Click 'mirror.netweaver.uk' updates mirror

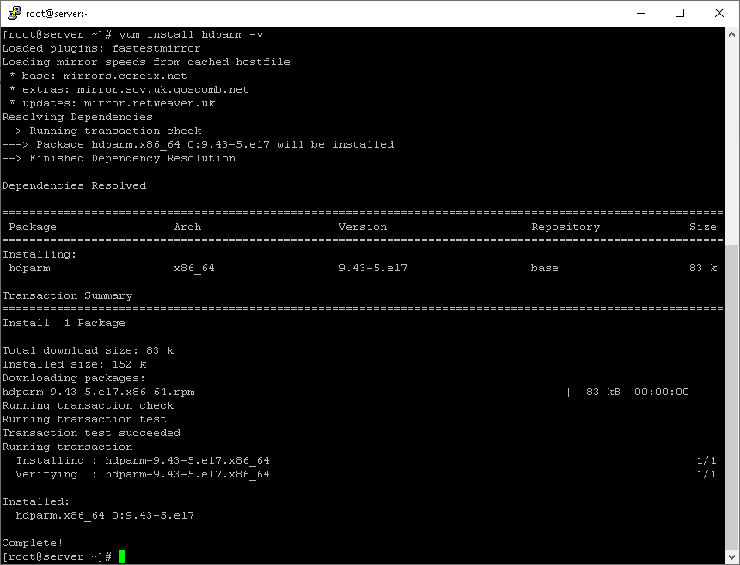(x=150, y=103)
